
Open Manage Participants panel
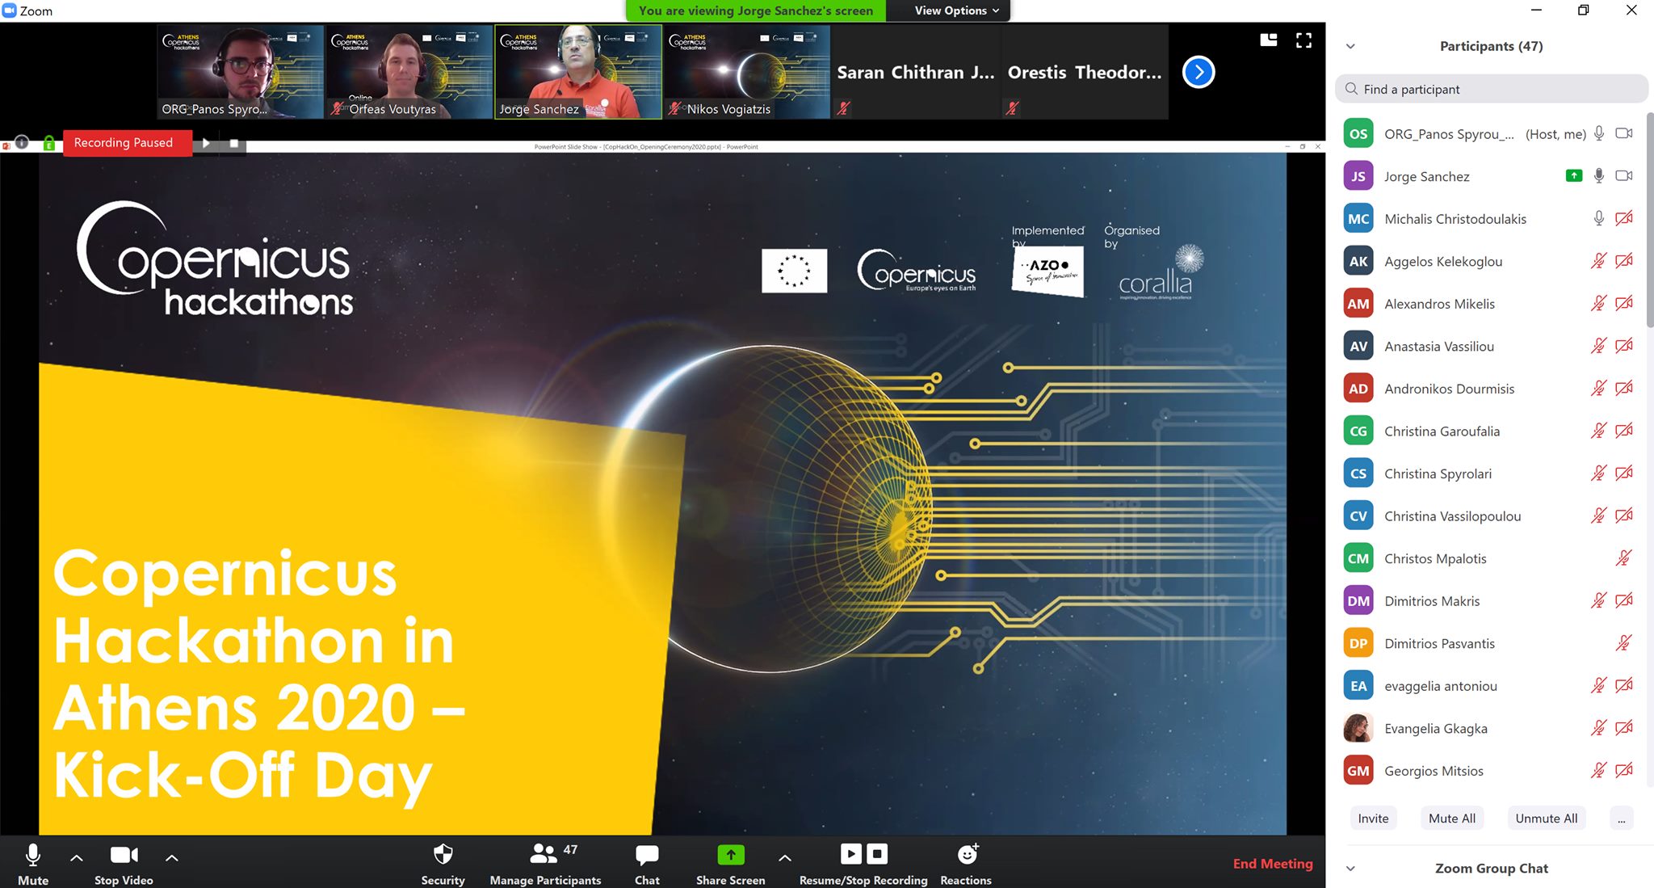[545, 863]
